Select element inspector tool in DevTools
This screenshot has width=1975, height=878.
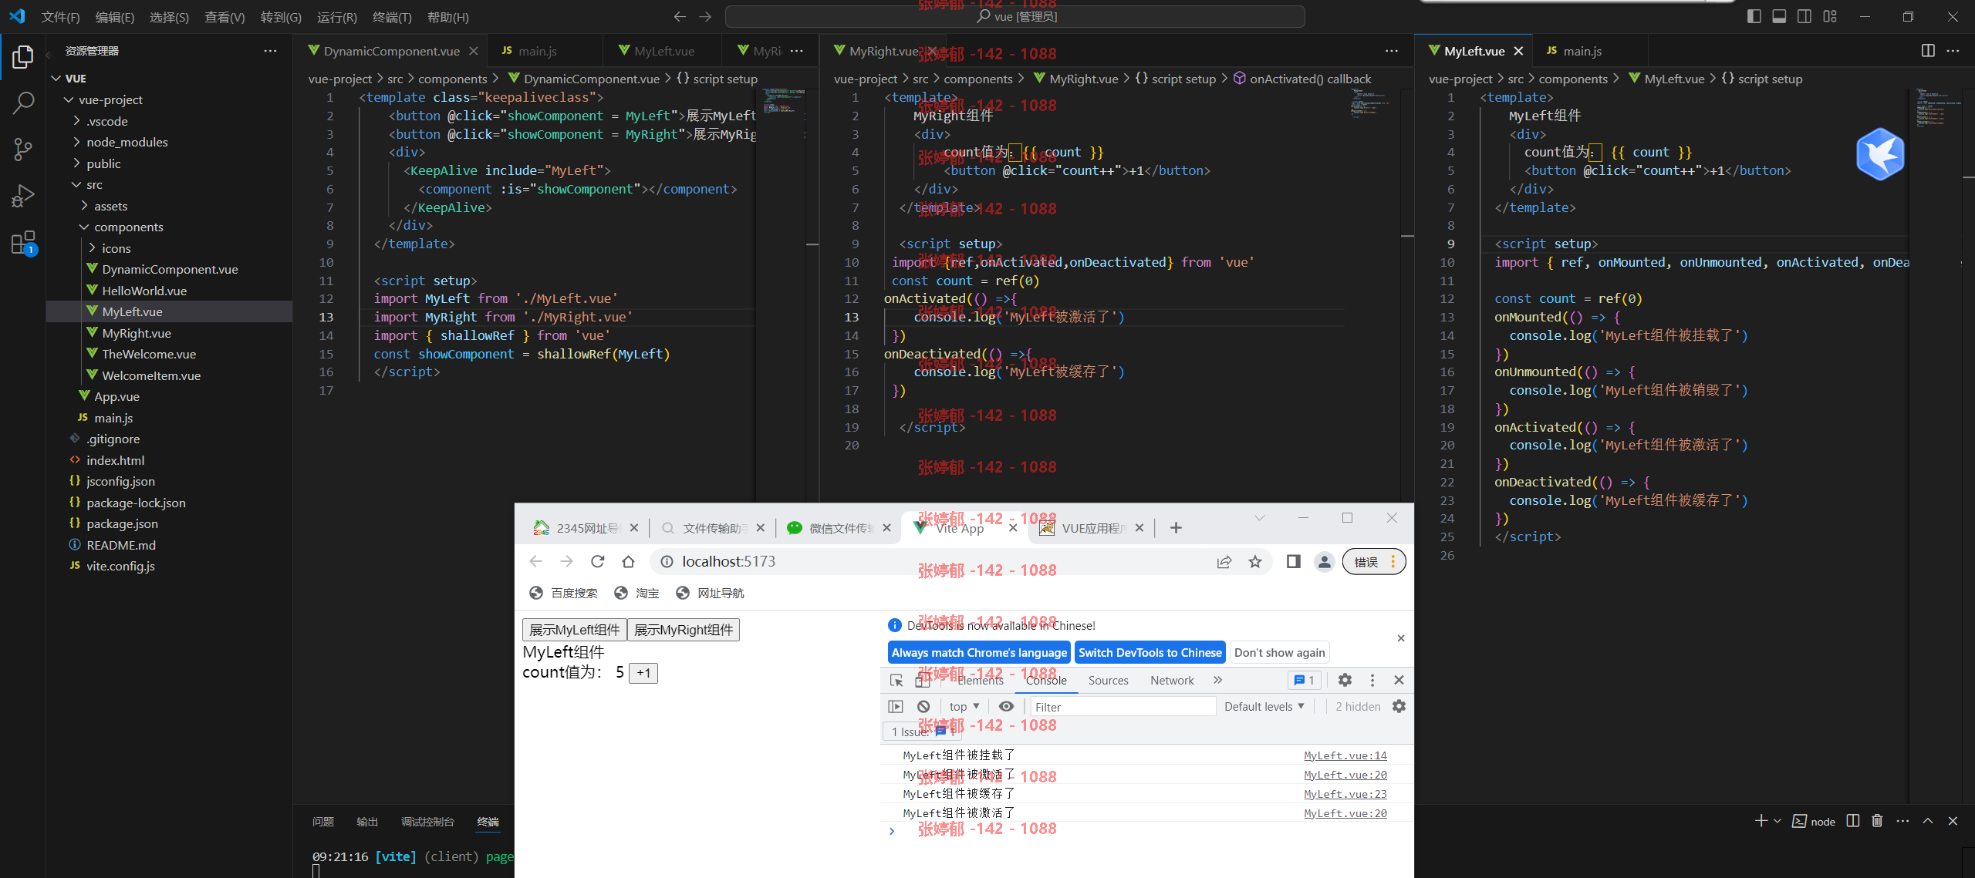pos(896,680)
